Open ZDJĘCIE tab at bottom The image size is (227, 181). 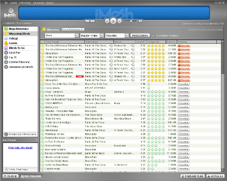[x=11, y=176]
